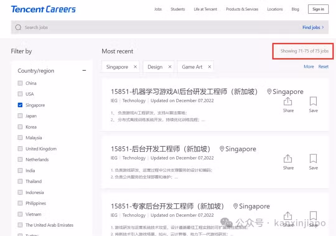This screenshot has height=236, width=336.
Task: Open 15851-机器学习游戏AI后台研发工程师 job listing
Action: point(184,92)
